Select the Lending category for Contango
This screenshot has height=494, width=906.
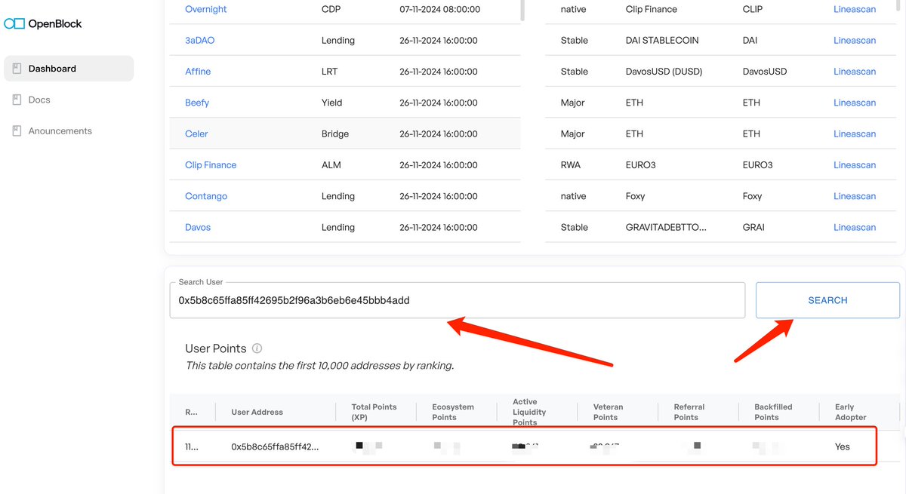(x=338, y=196)
